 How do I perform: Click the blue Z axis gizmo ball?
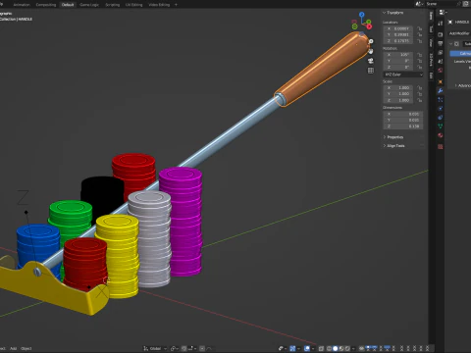coord(361,15)
